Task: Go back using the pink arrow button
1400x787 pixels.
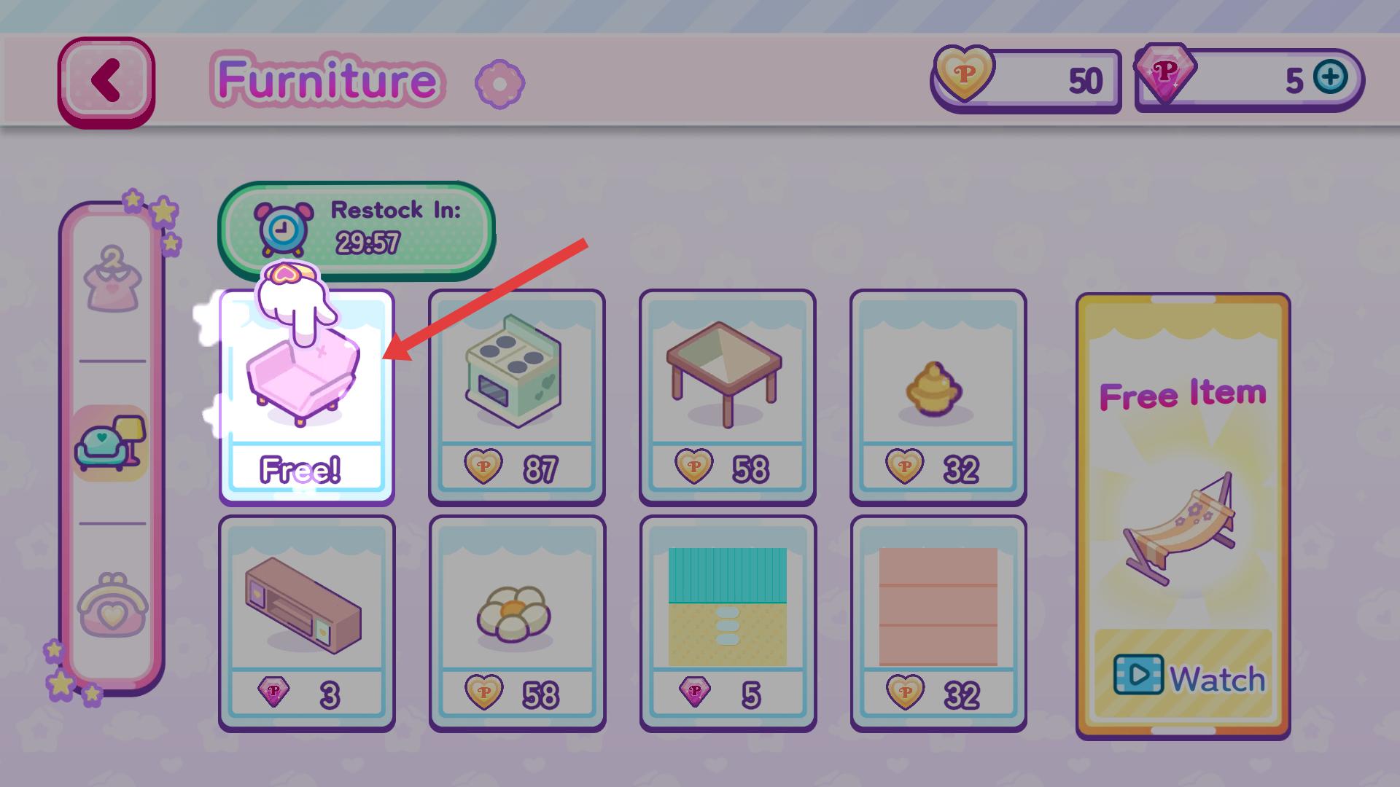Action: click(x=106, y=82)
